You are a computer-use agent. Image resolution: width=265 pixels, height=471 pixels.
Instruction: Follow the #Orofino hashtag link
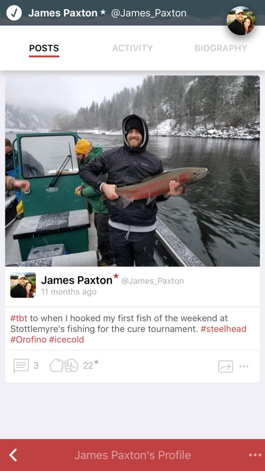pos(28,339)
